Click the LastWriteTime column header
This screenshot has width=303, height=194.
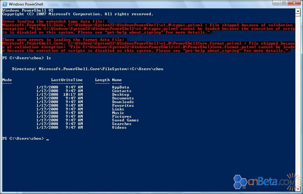coord(67,80)
